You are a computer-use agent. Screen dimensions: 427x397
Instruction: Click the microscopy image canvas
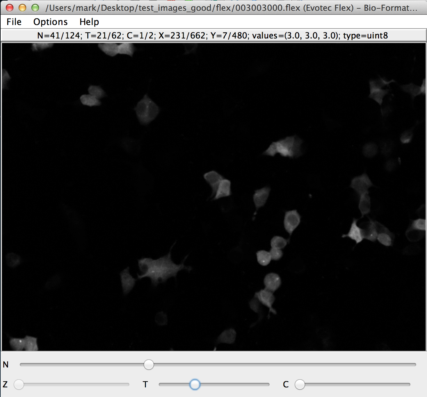click(214, 197)
